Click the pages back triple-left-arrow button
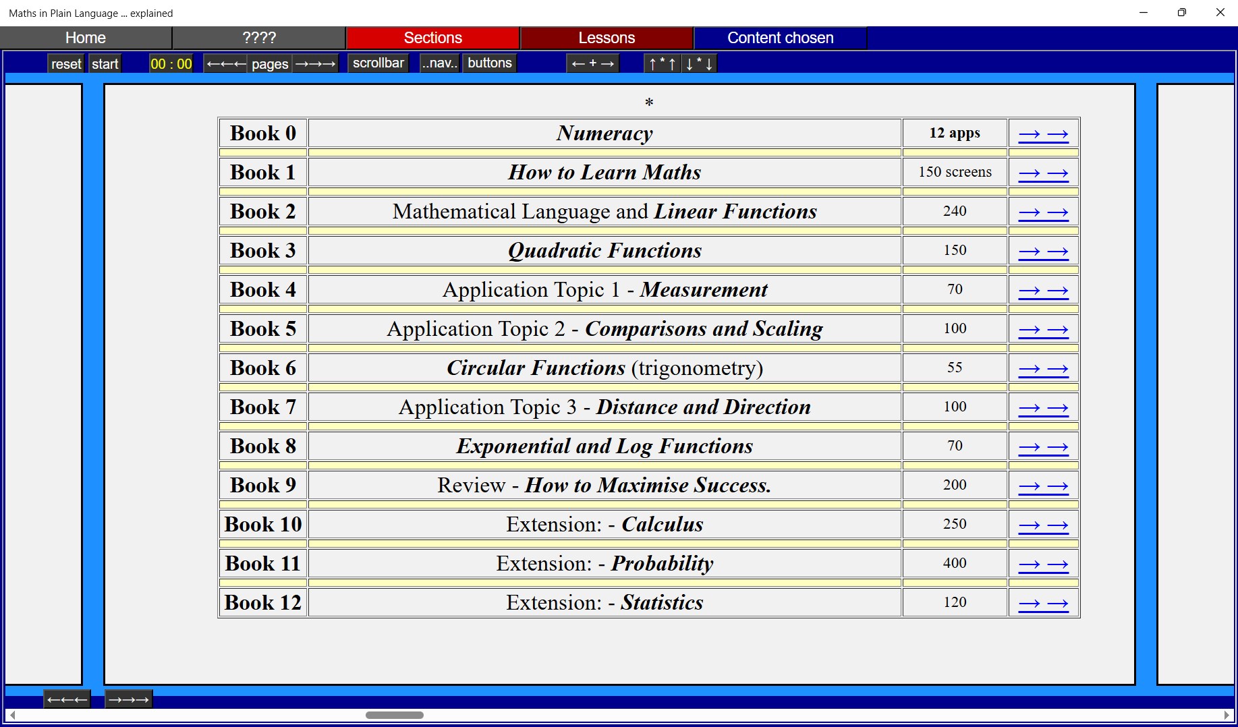Screen dimensions: 1238x727 tap(226, 64)
